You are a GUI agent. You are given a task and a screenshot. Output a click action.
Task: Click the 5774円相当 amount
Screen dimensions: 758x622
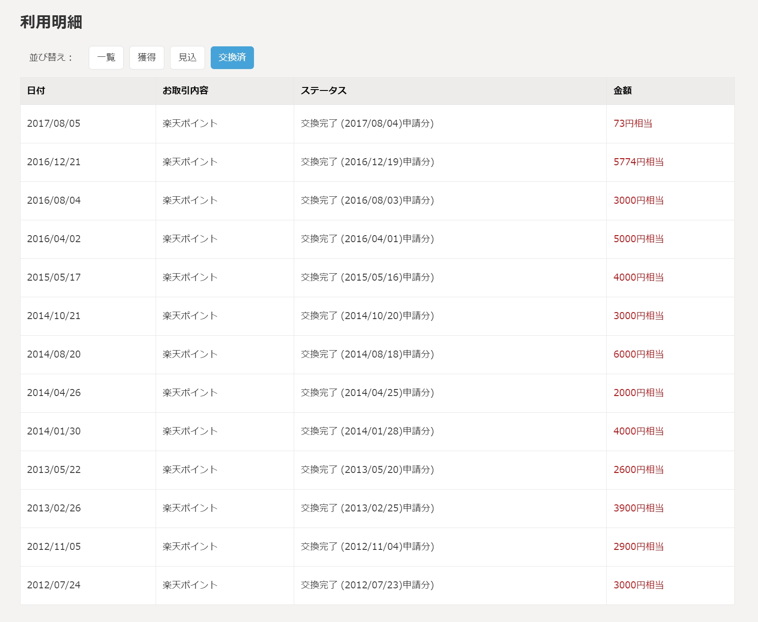(638, 162)
